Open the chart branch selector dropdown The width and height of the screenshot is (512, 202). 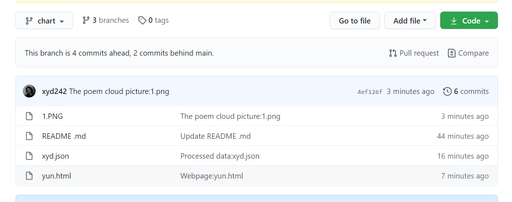pos(44,21)
